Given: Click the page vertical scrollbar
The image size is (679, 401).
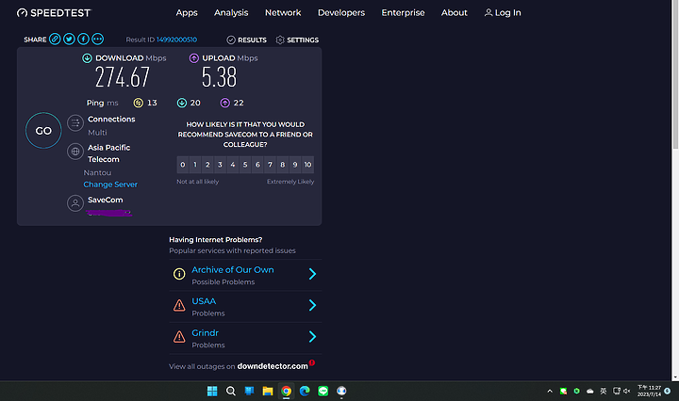Looking at the screenshot, I should (x=675, y=75).
